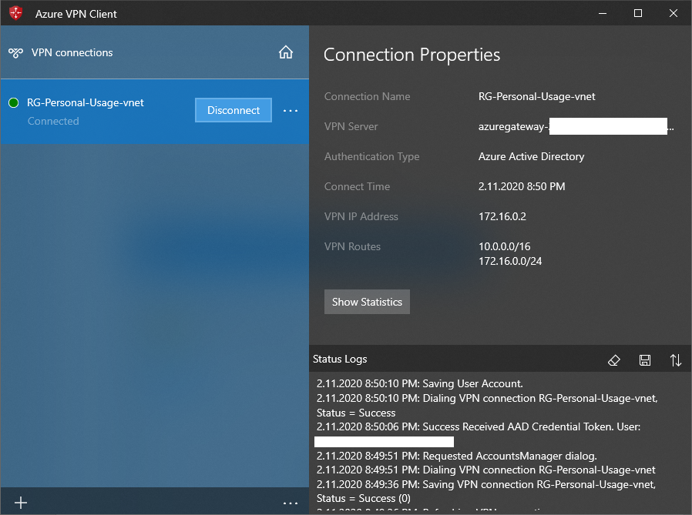Open the bottom ellipsis menu in left pane
The height and width of the screenshot is (515, 692).
(x=291, y=503)
